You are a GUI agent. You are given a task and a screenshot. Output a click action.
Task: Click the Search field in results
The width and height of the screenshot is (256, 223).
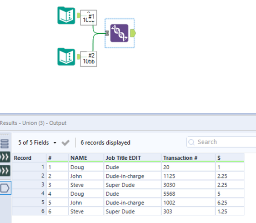click(x=221, y=142)
